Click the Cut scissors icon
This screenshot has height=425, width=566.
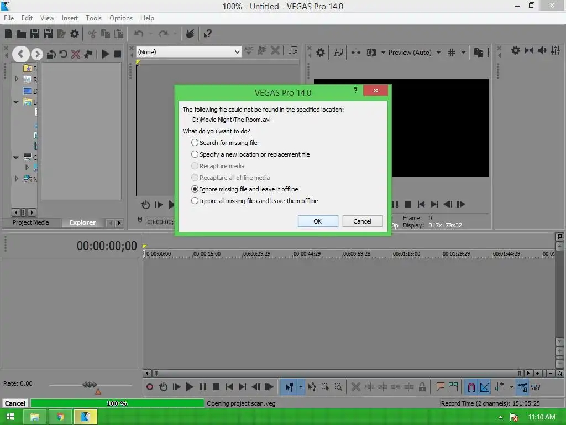tap(92, 34)
